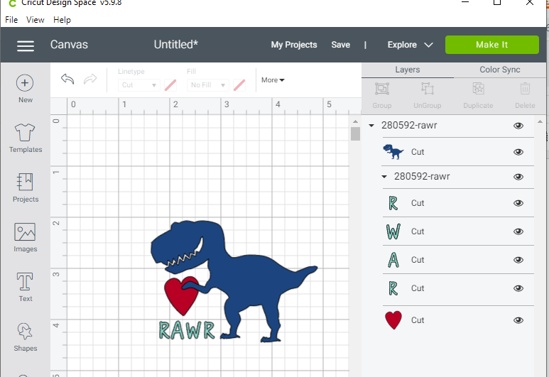Select the W letter layer thumbnail

(393, 231)
